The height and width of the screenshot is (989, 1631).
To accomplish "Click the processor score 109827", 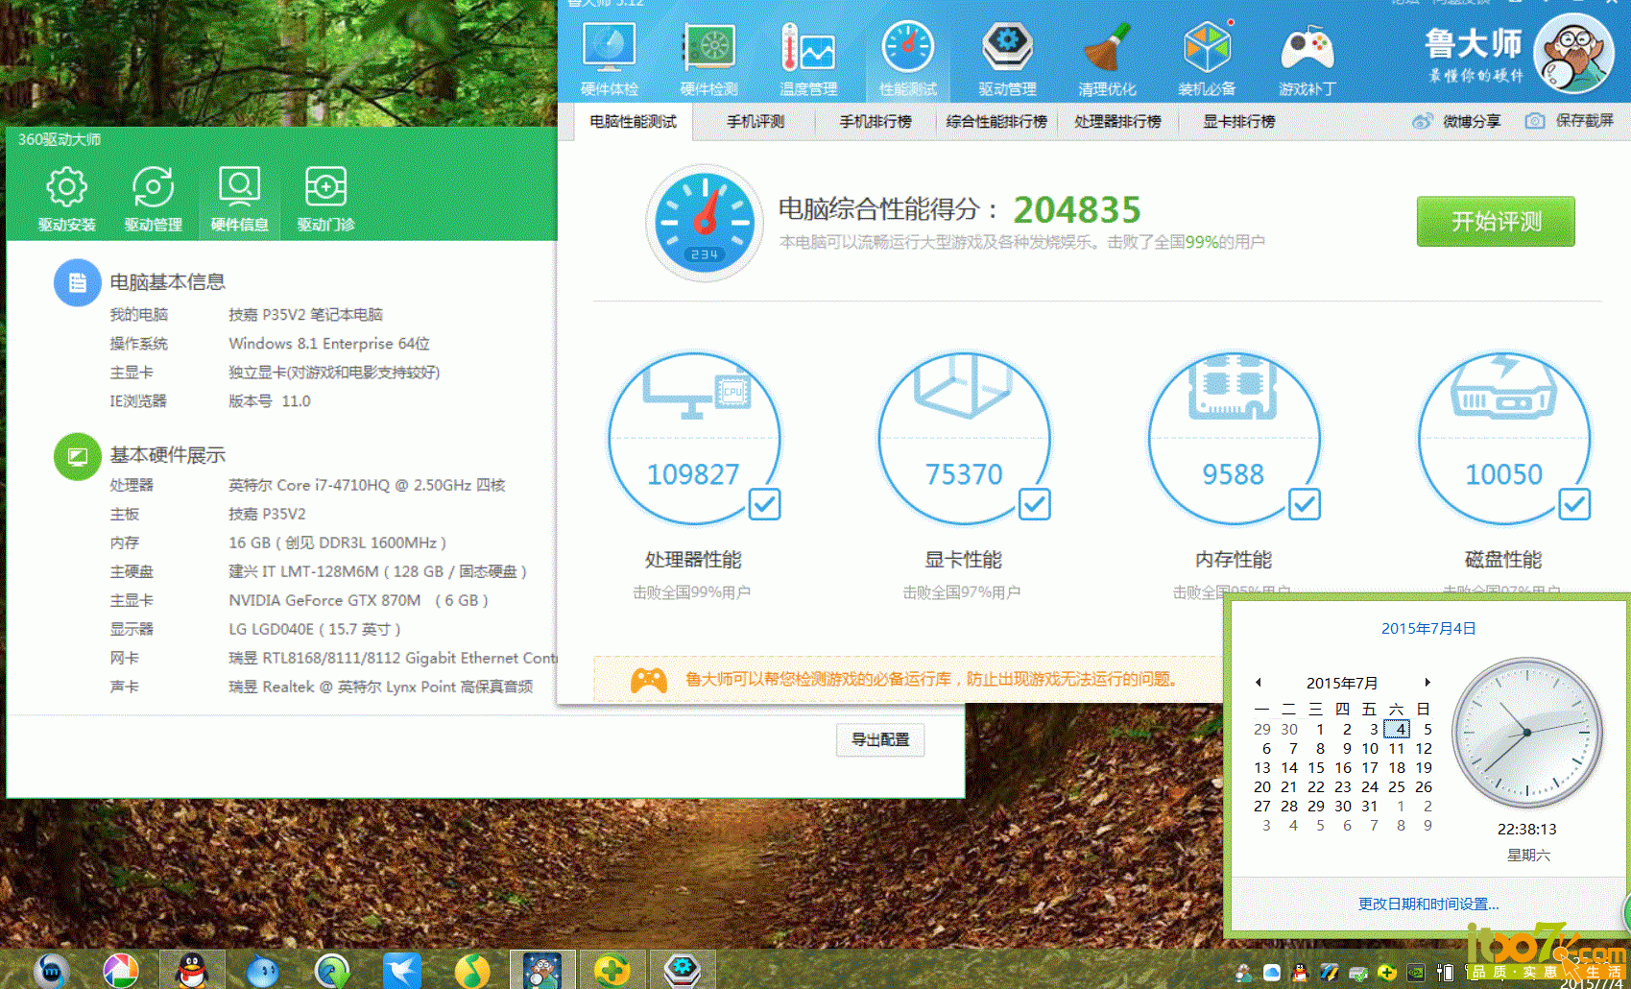I will (x=693, y=474).
